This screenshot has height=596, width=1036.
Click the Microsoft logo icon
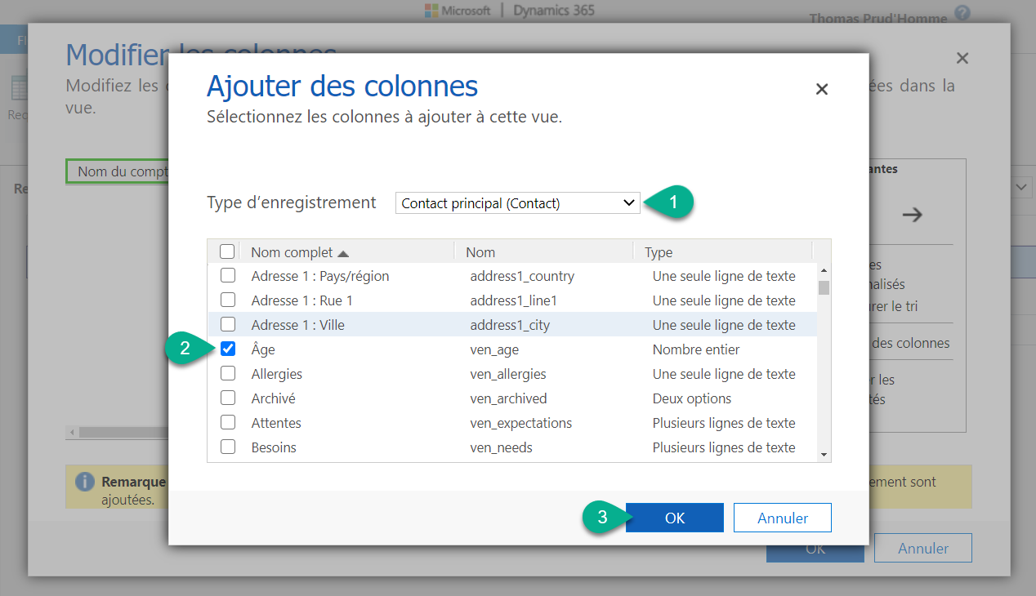tap(431, 11)
